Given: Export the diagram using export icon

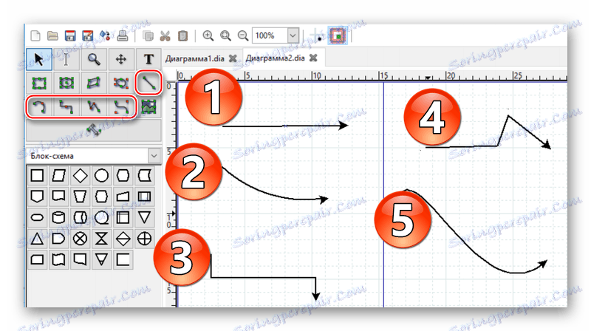Looking at the screenshot, I should [x=105, y=35].
